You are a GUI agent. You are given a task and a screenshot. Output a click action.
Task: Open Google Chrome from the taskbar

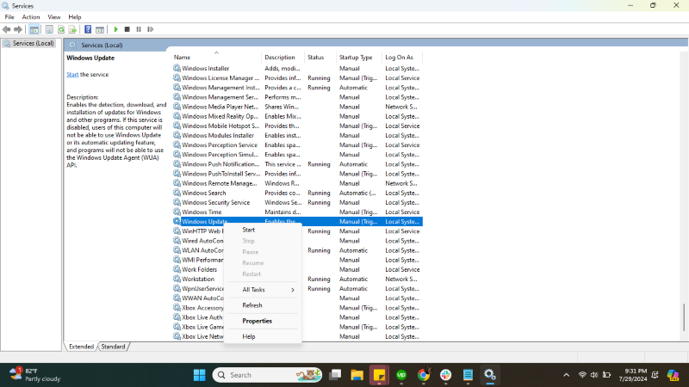pyautogui.click(x=424, y=375)
